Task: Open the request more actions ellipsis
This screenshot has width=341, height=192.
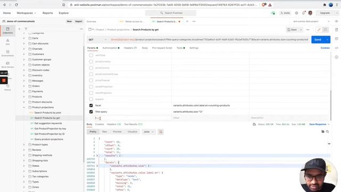Action: [308, 30]
